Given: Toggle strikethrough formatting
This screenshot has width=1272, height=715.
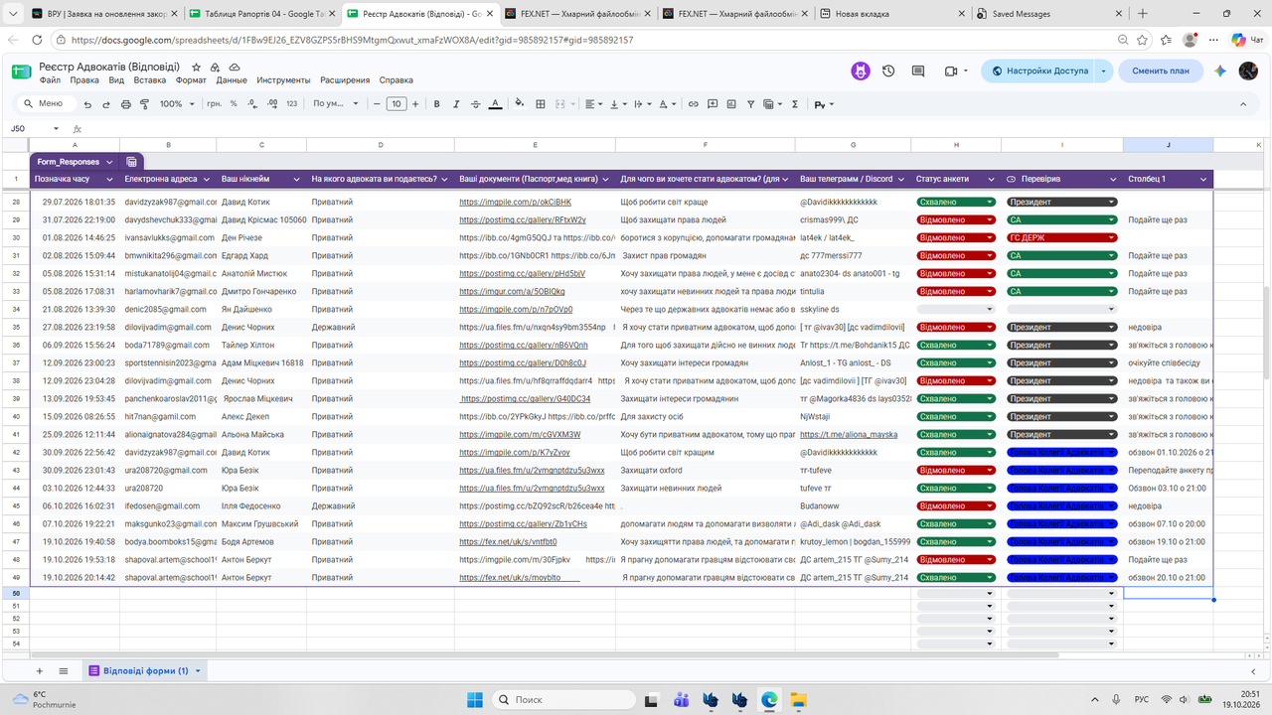Looking at the screenshot, I should coord(476,104).
